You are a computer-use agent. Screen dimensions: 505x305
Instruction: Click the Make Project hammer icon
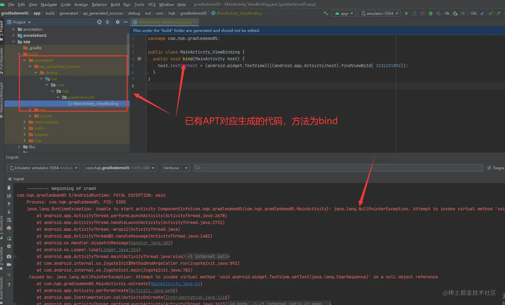click(326, 13)
